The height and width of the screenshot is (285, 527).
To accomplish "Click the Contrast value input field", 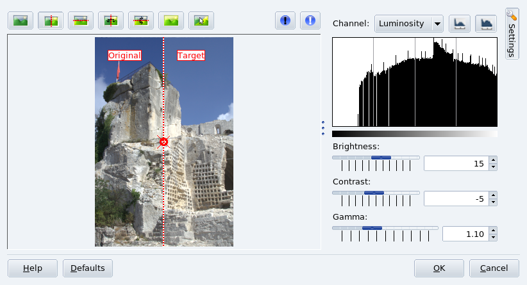I will (455, 199).
